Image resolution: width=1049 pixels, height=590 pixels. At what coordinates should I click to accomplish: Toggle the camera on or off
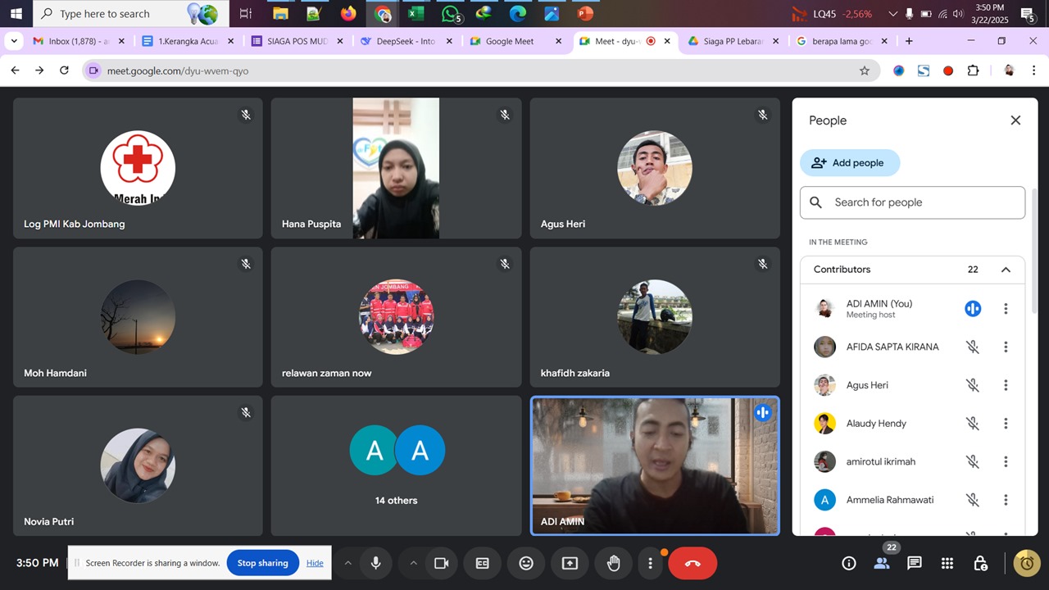coord(441,563)
